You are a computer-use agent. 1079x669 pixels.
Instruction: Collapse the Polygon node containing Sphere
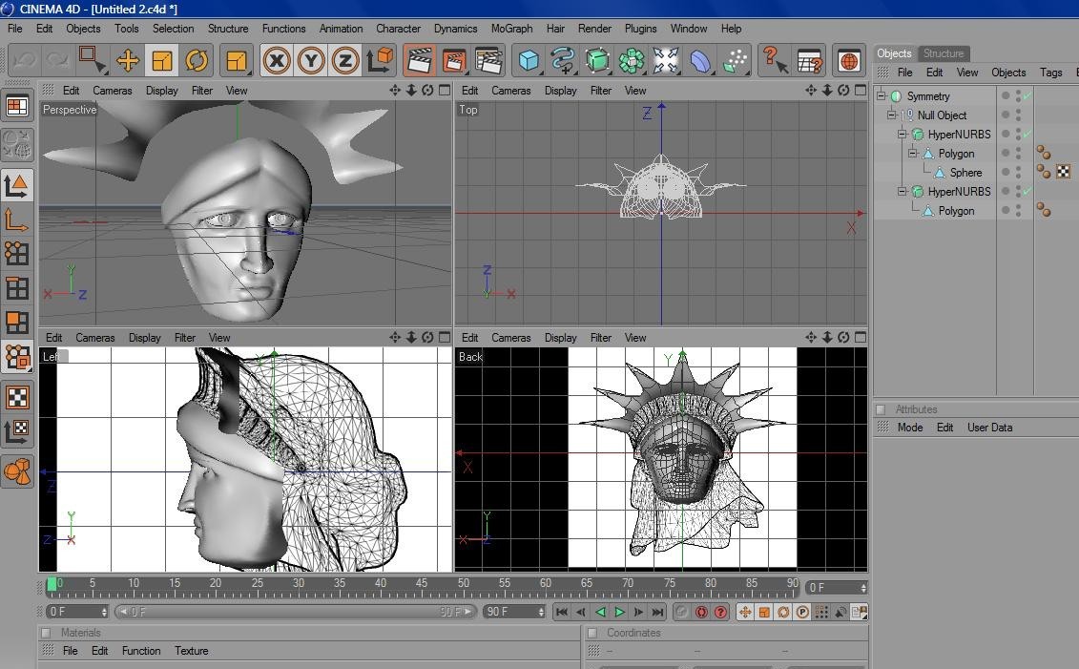[x=912, y=153]
